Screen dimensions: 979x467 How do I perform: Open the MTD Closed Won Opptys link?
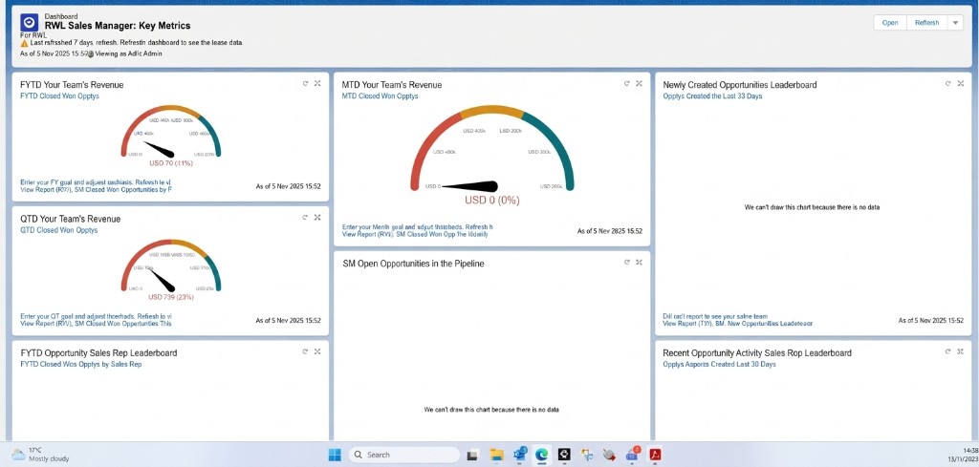coord(380,96)
